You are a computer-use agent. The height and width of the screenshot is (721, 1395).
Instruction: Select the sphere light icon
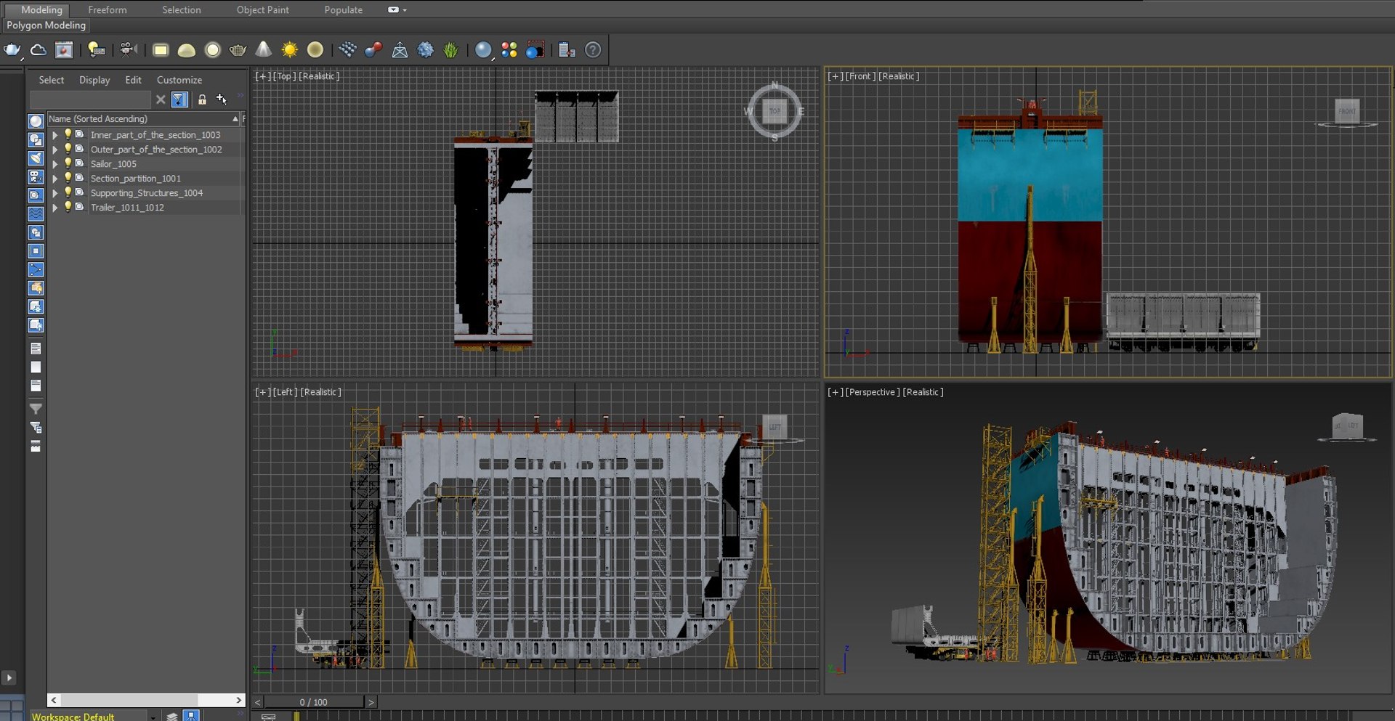pyautogui.click(x=212, y=50)
